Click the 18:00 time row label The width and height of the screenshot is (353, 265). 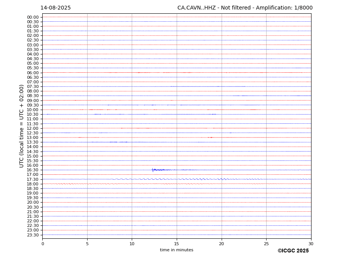[33, 184]
